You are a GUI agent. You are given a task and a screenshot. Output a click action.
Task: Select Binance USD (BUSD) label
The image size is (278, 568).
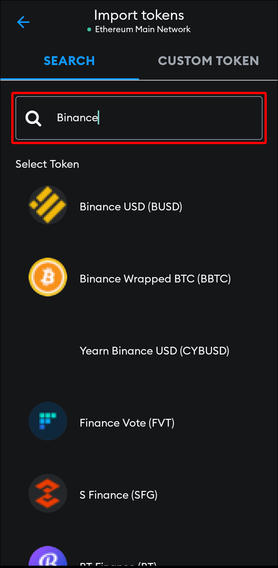tap(131, 207)
